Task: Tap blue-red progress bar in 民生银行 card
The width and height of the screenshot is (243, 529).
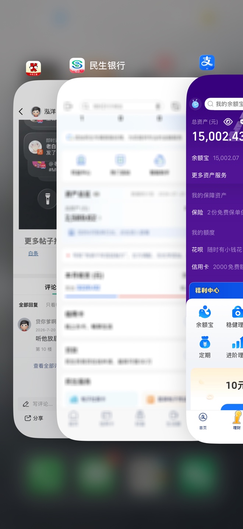Action: pyautogui.click(x=125, y=296)
